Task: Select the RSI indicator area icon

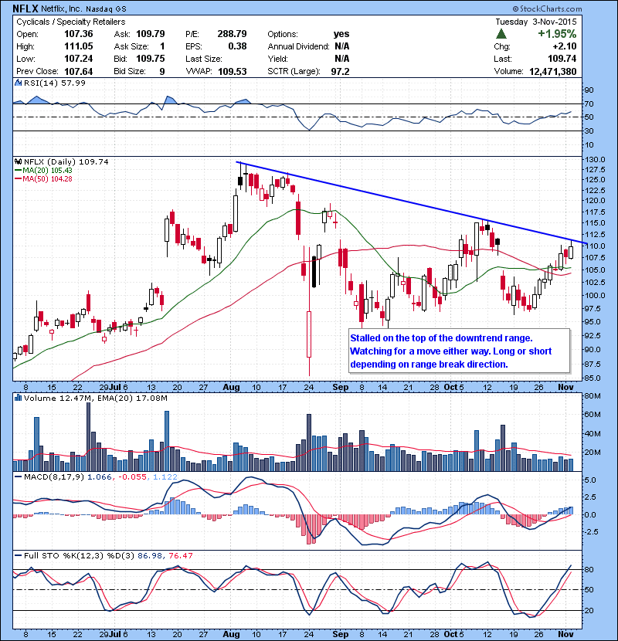Action: click(16, 83)
